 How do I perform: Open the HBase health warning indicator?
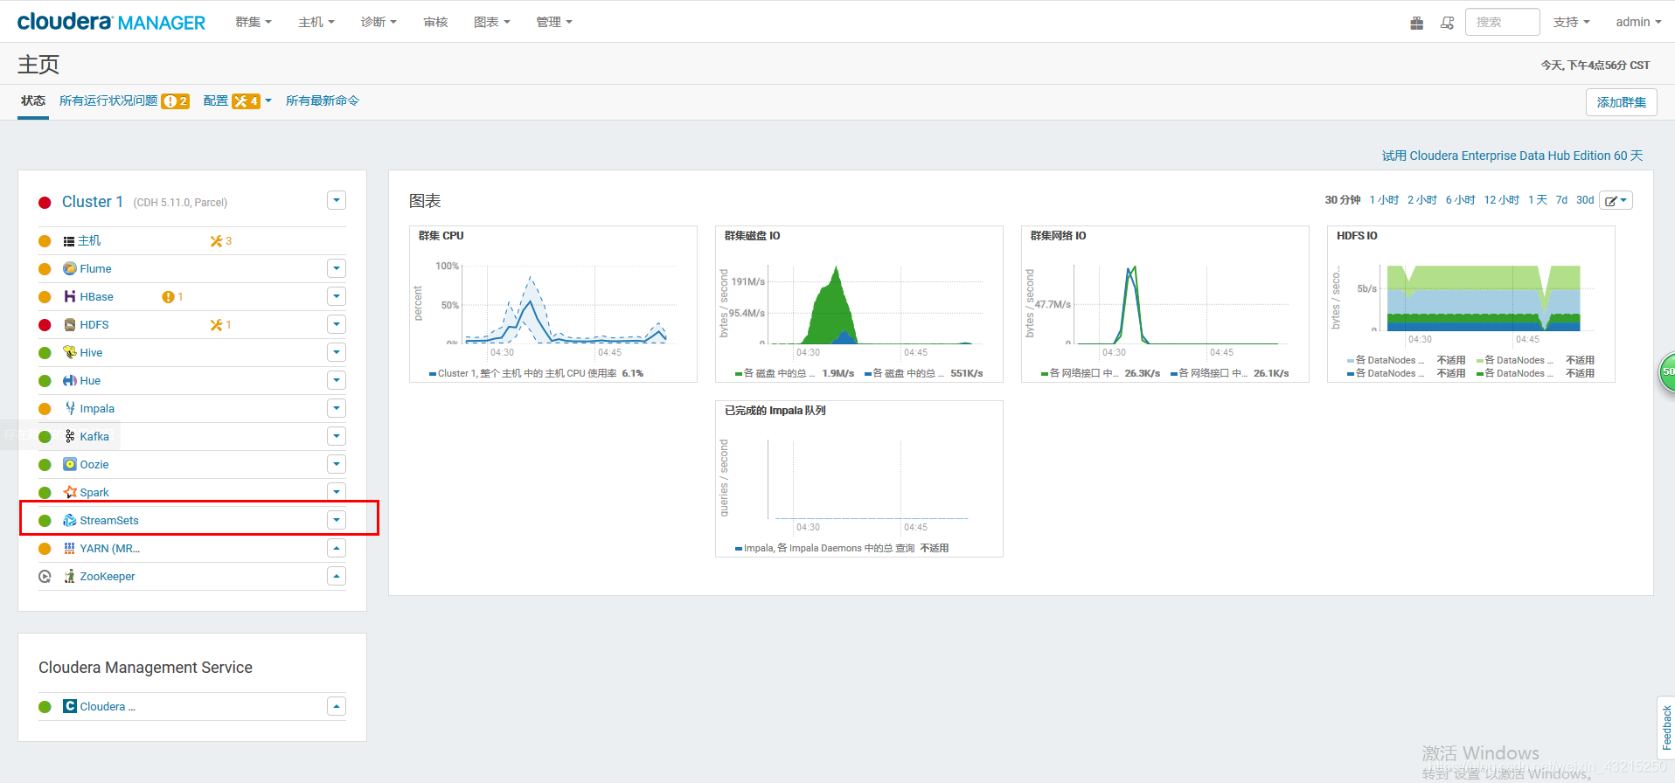pos(172,296)
